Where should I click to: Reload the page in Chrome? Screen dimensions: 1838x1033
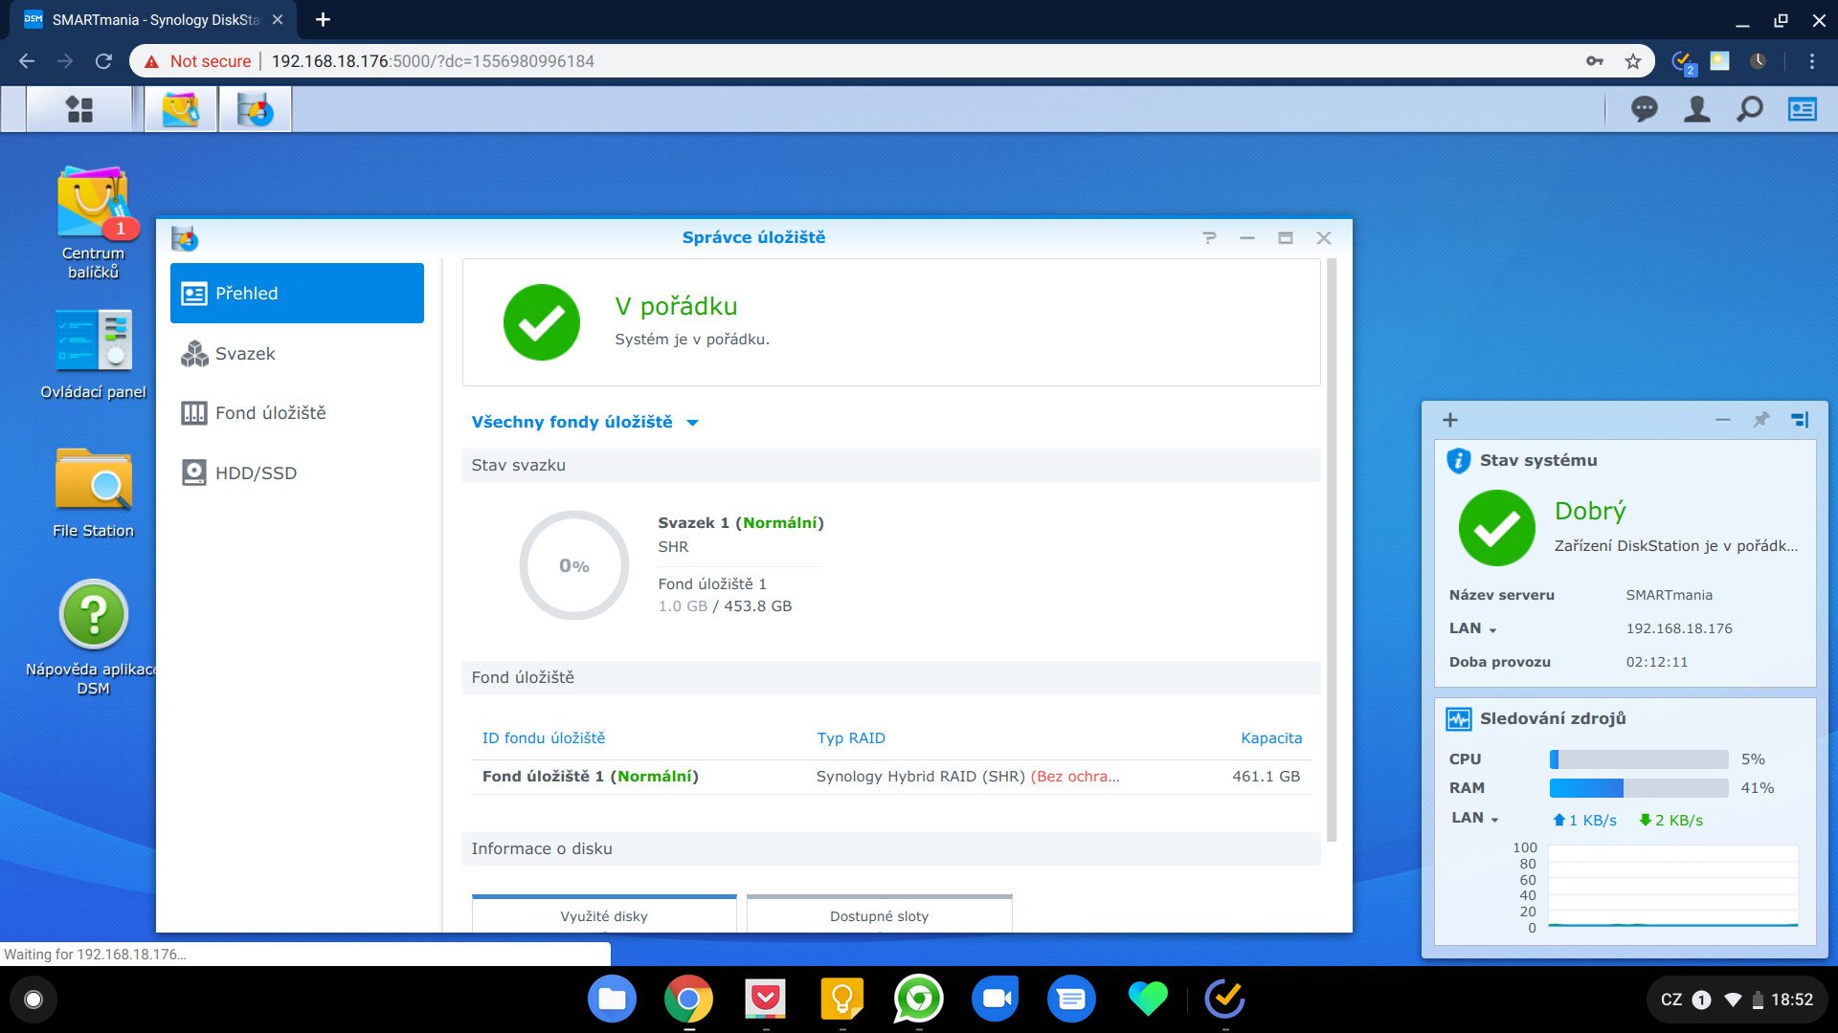point(103,61)
